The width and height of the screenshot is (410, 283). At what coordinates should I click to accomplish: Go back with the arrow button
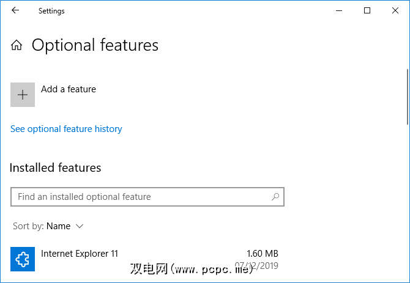click(x=15, y=10)
